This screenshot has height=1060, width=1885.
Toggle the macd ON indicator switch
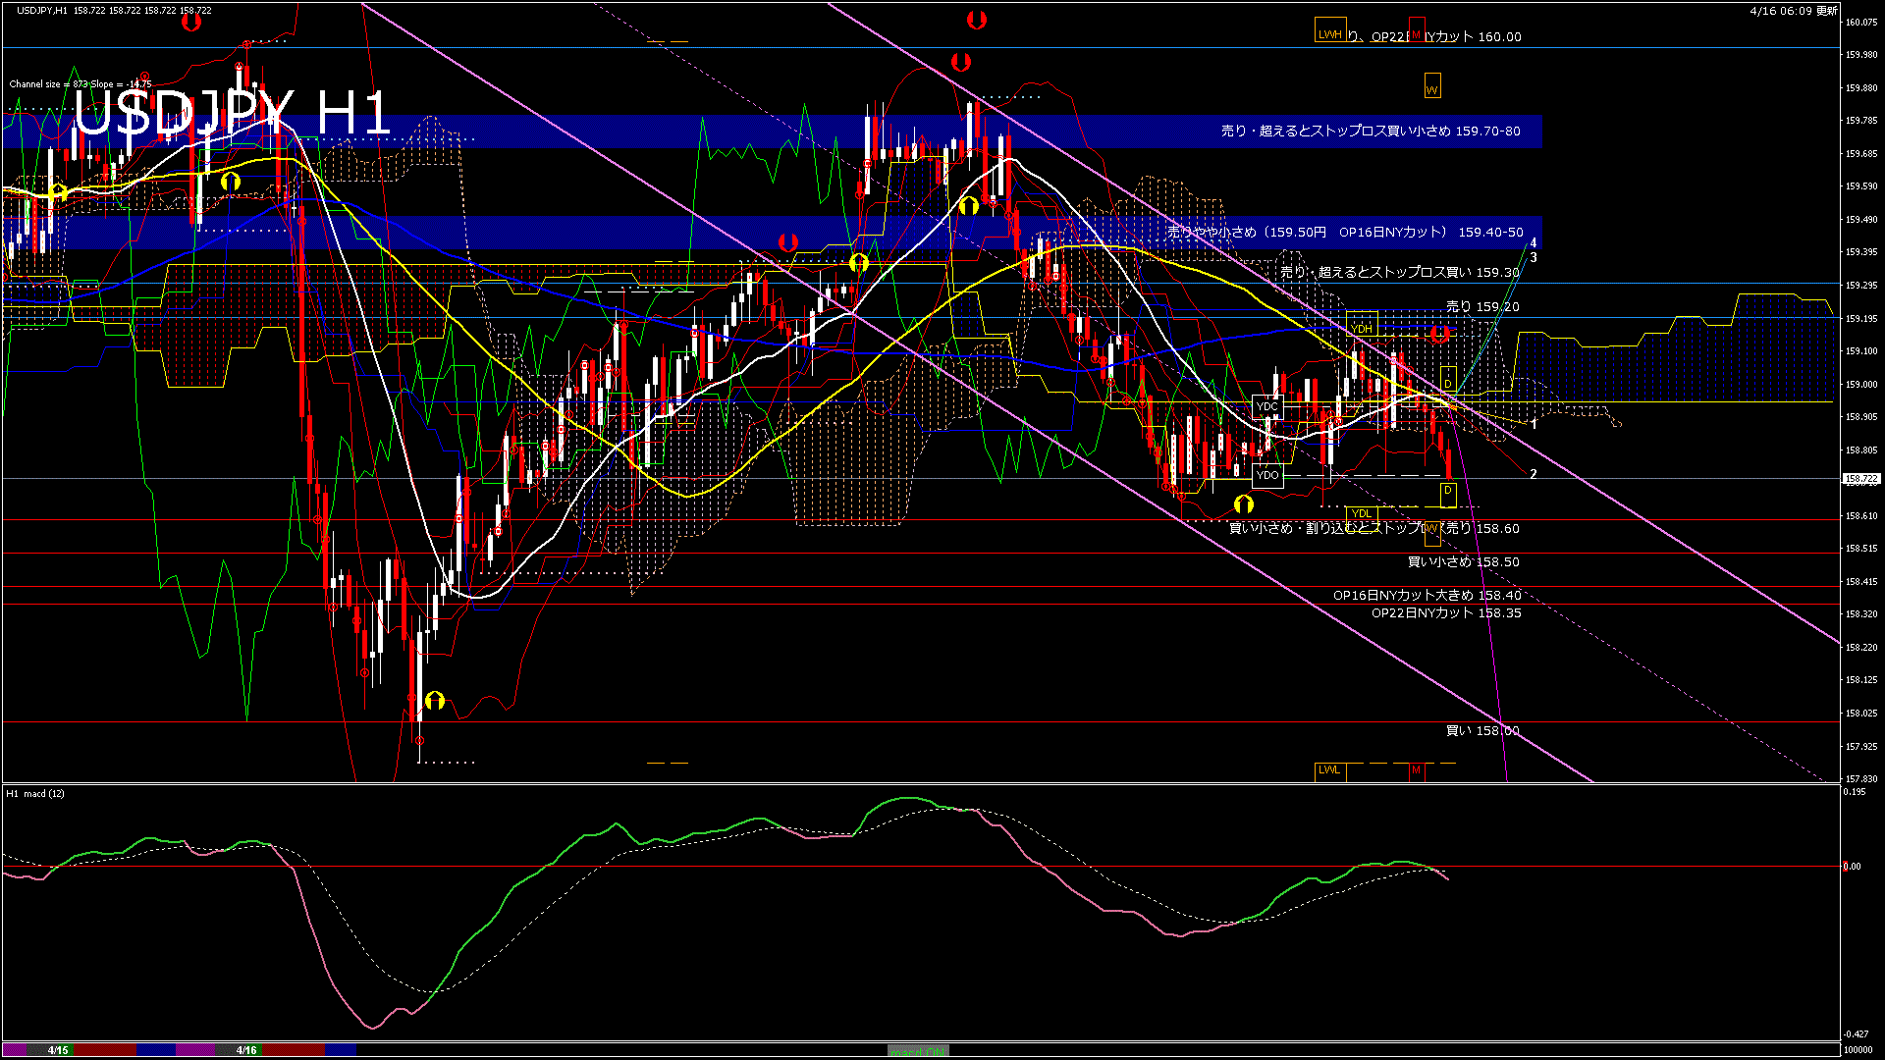point(918,1048)
